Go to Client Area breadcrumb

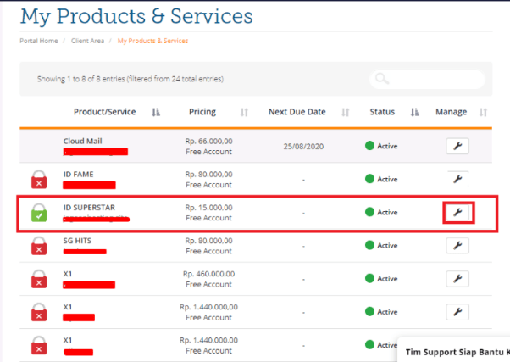[x=87, y=41]
